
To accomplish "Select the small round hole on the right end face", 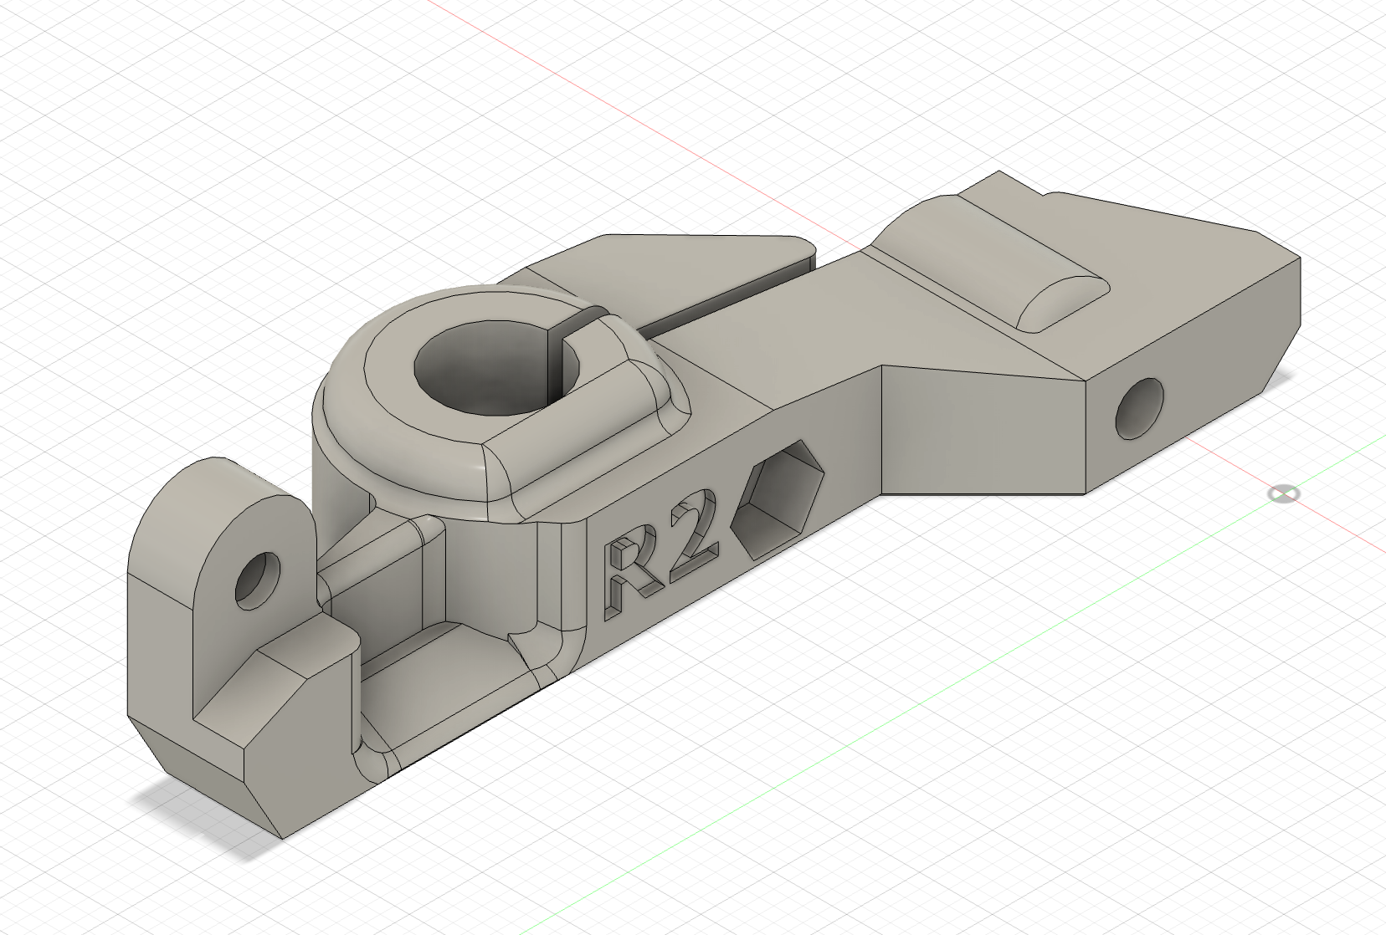I will [x=1141, y=409].
